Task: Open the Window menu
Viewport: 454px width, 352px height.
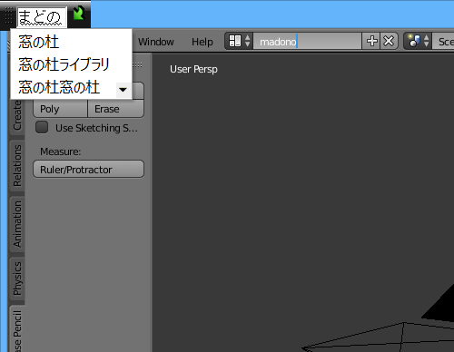Action: click(156, 42)
